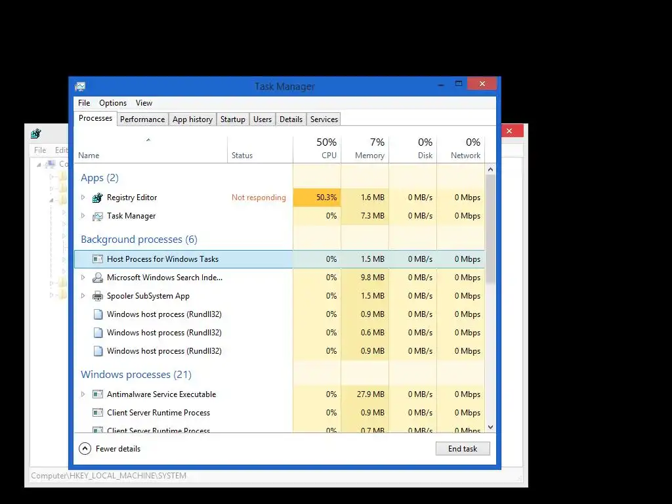This screenshot has height=504, width=672.
Task: Switch to the Services tab
Action: 324,119
